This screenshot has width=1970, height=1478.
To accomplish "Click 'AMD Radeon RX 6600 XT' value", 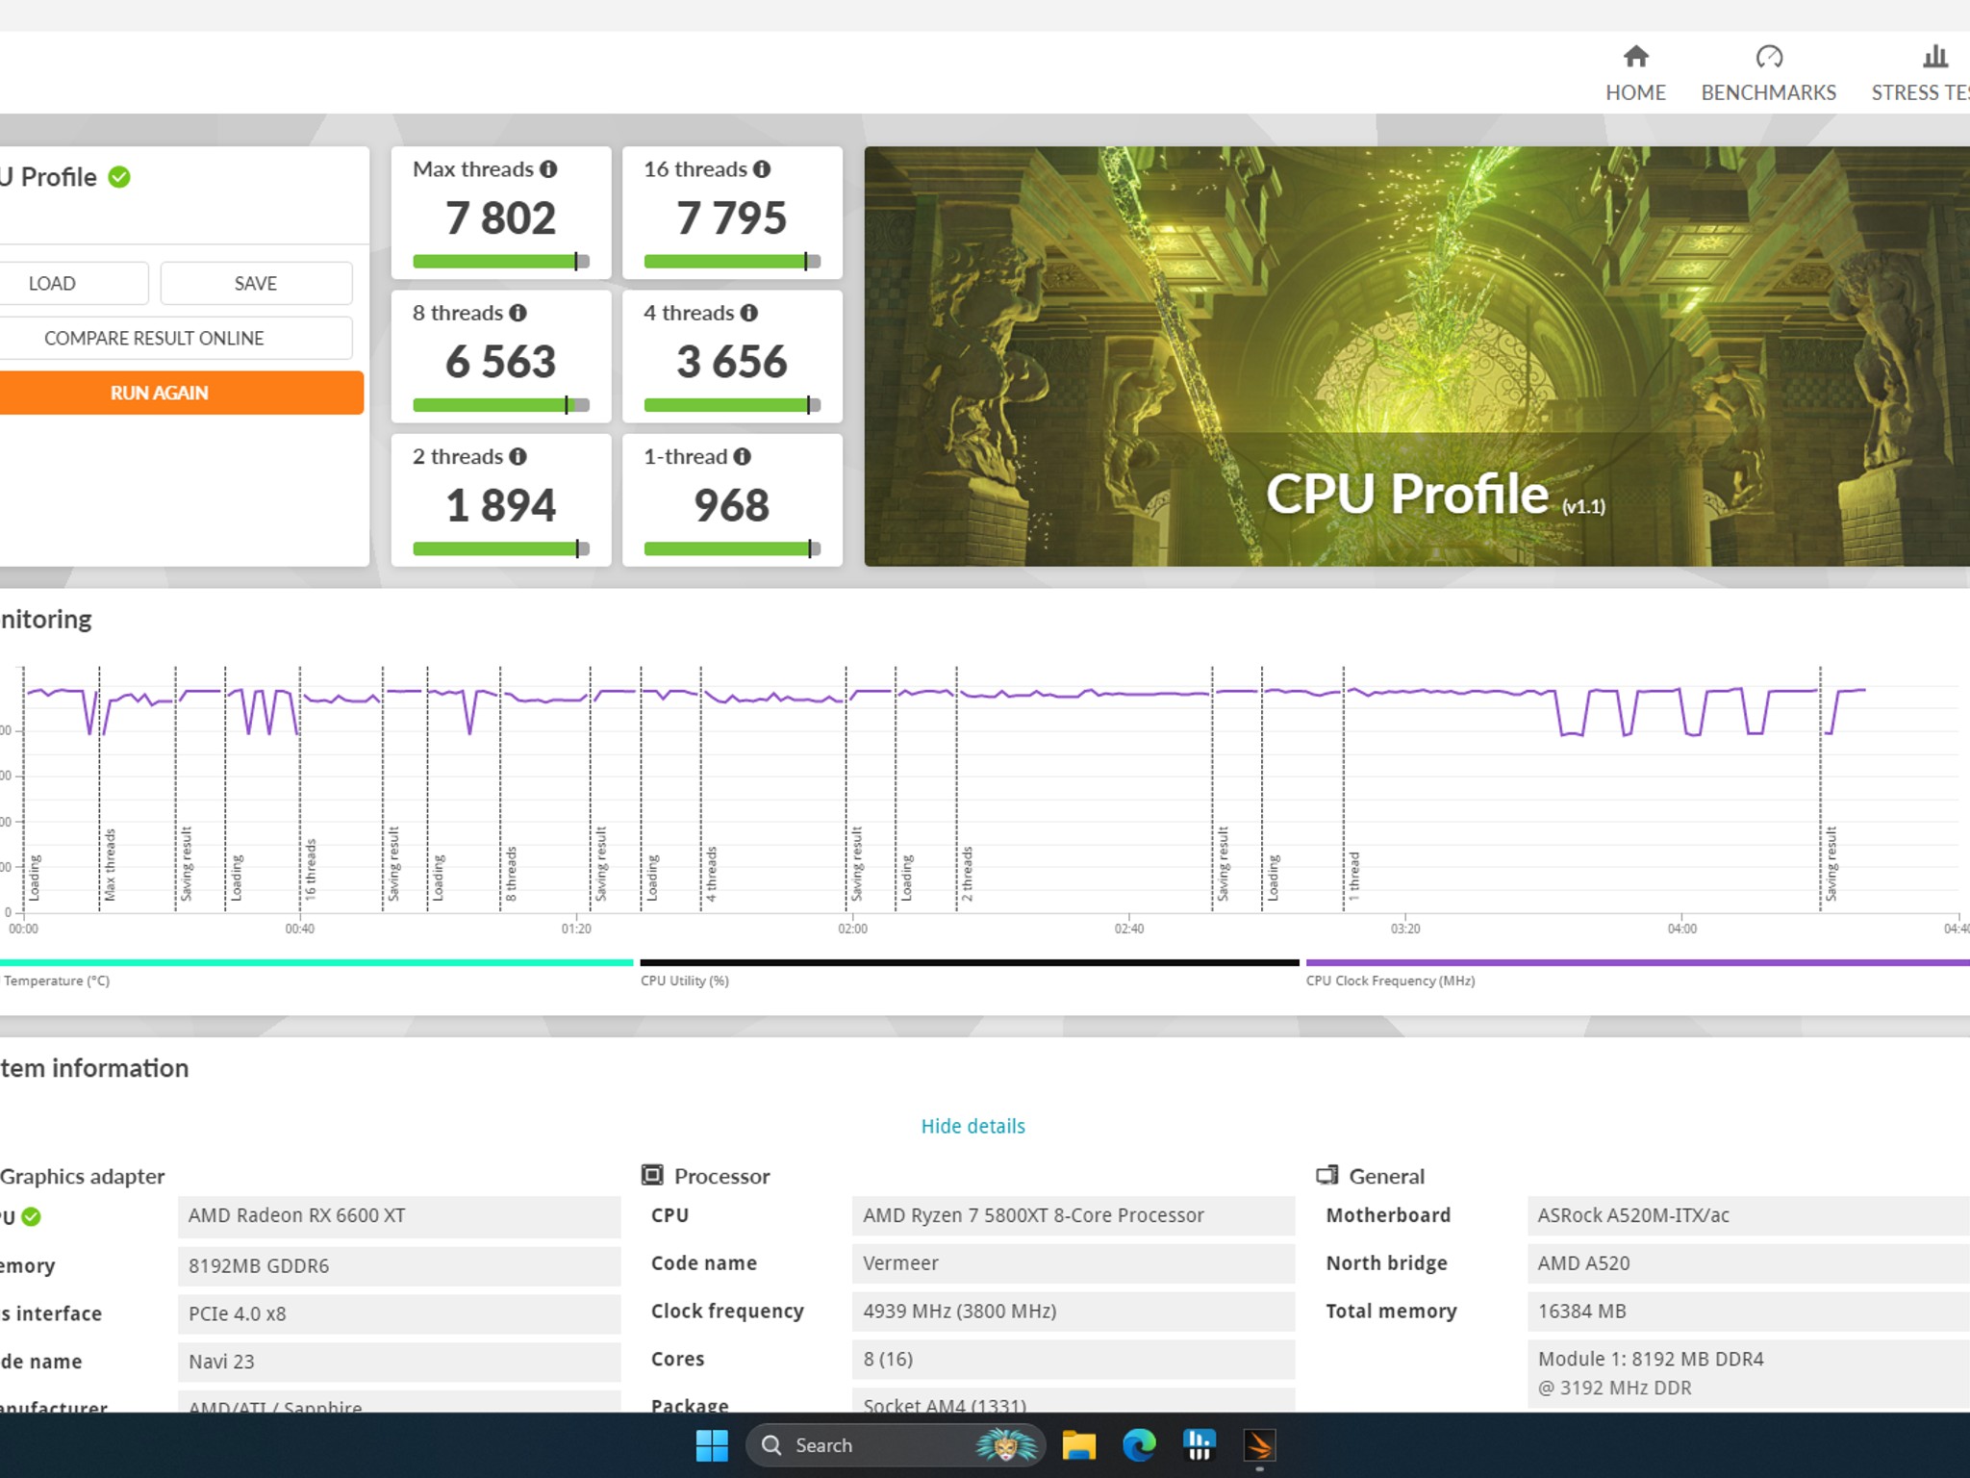I will pyautogui.click(x=399, y=1216).
